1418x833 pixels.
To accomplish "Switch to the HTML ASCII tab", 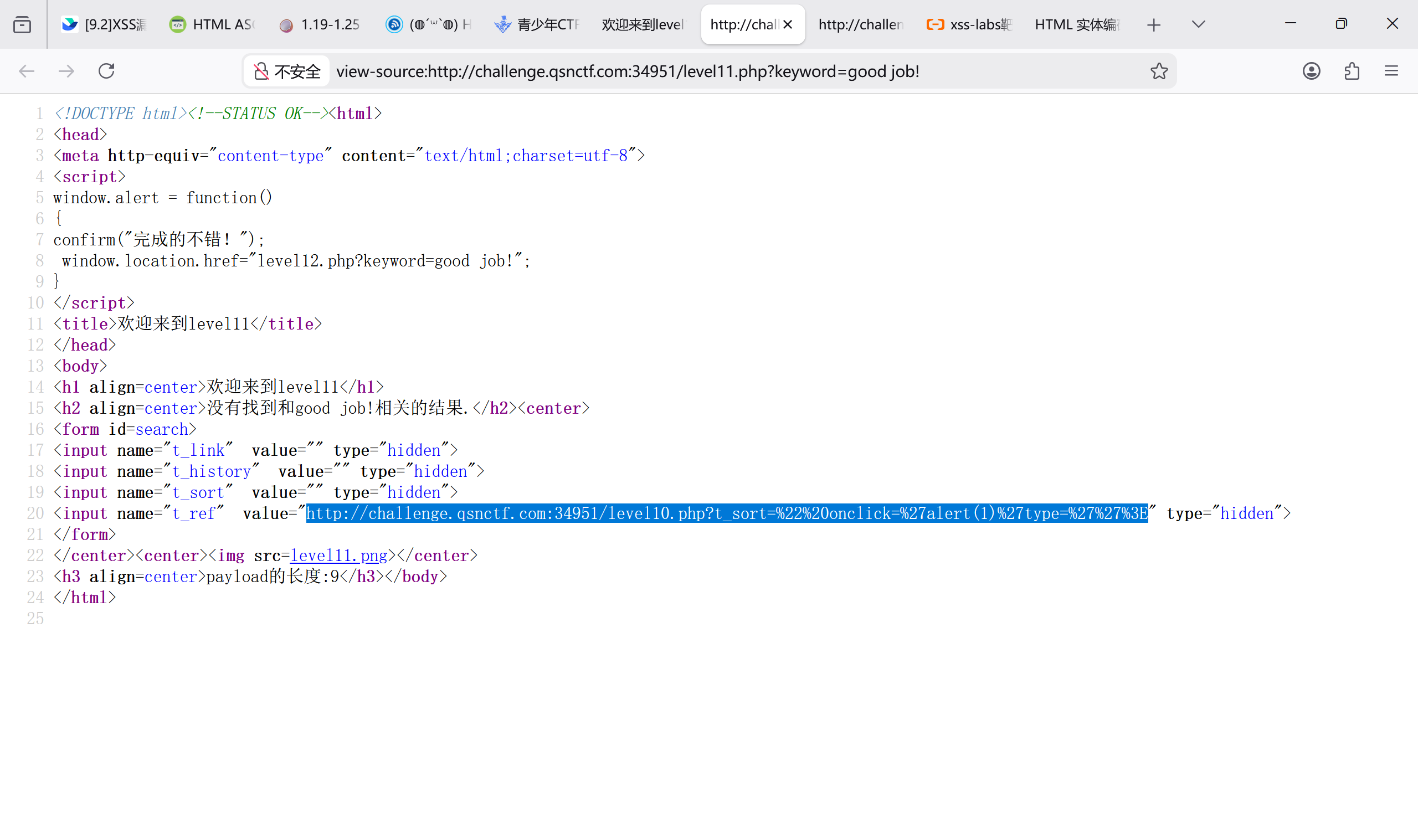I will click(x=213, y=25).
